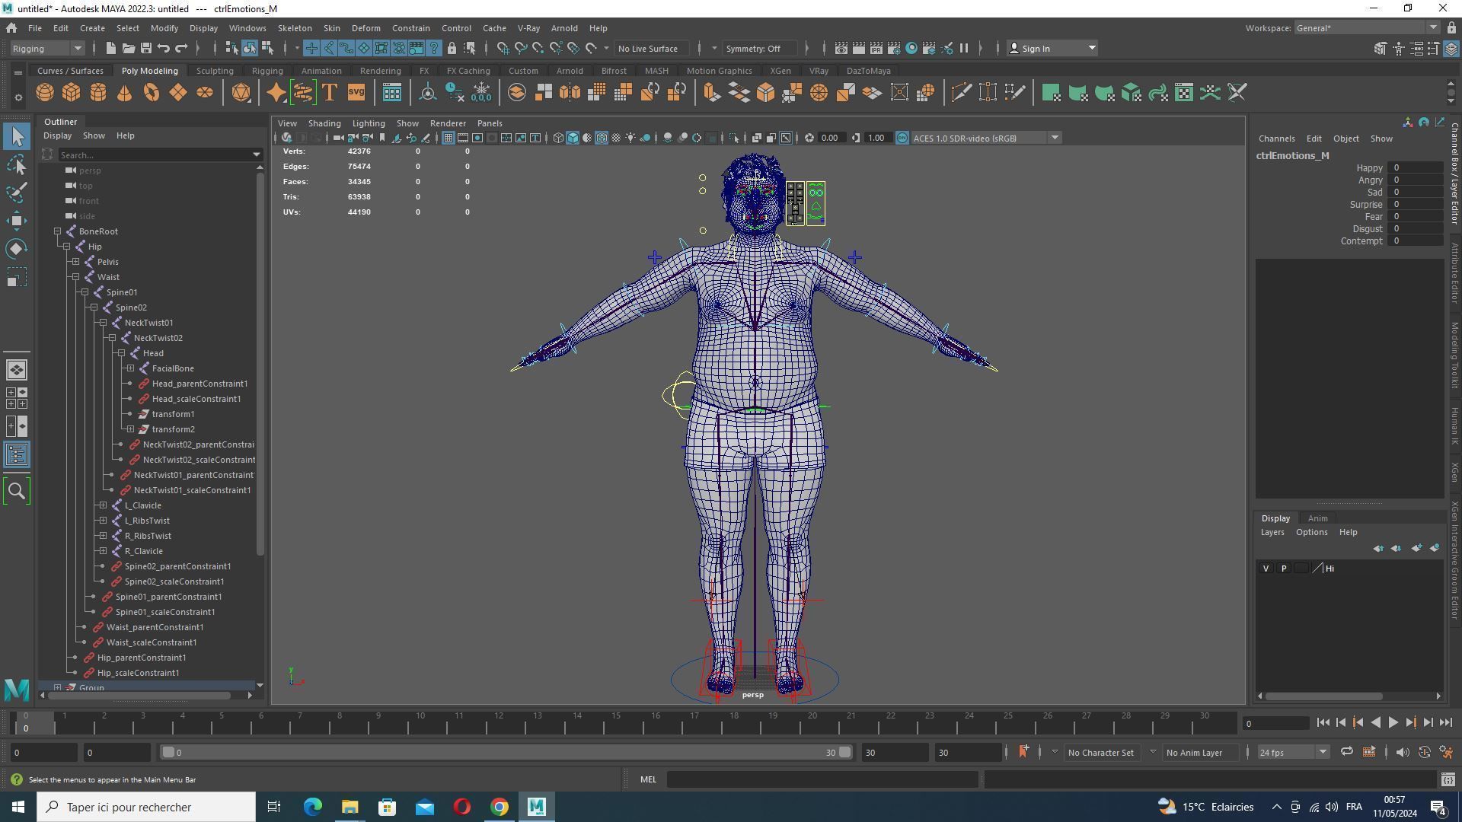1462x822 pixels.
Task: Toggle the viewport grid display icon
Action: (448, 138)
